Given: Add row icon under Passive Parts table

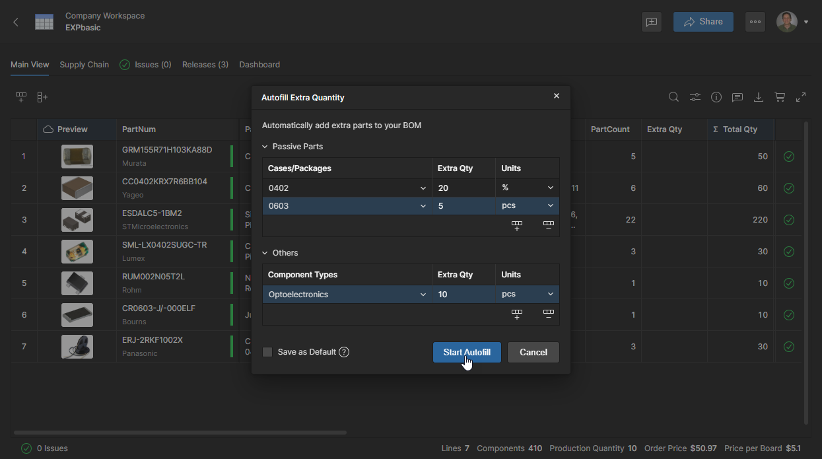Looking at the screenshot, I should coord(517,226).
